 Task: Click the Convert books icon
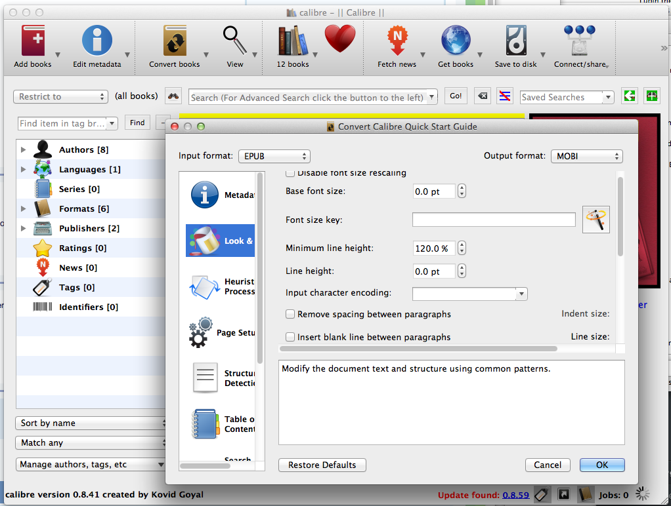175,41
